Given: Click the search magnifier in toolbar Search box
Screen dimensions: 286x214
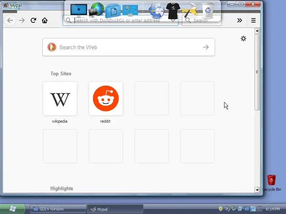Looking at the screenshot, I should click(x=188, y=20).
